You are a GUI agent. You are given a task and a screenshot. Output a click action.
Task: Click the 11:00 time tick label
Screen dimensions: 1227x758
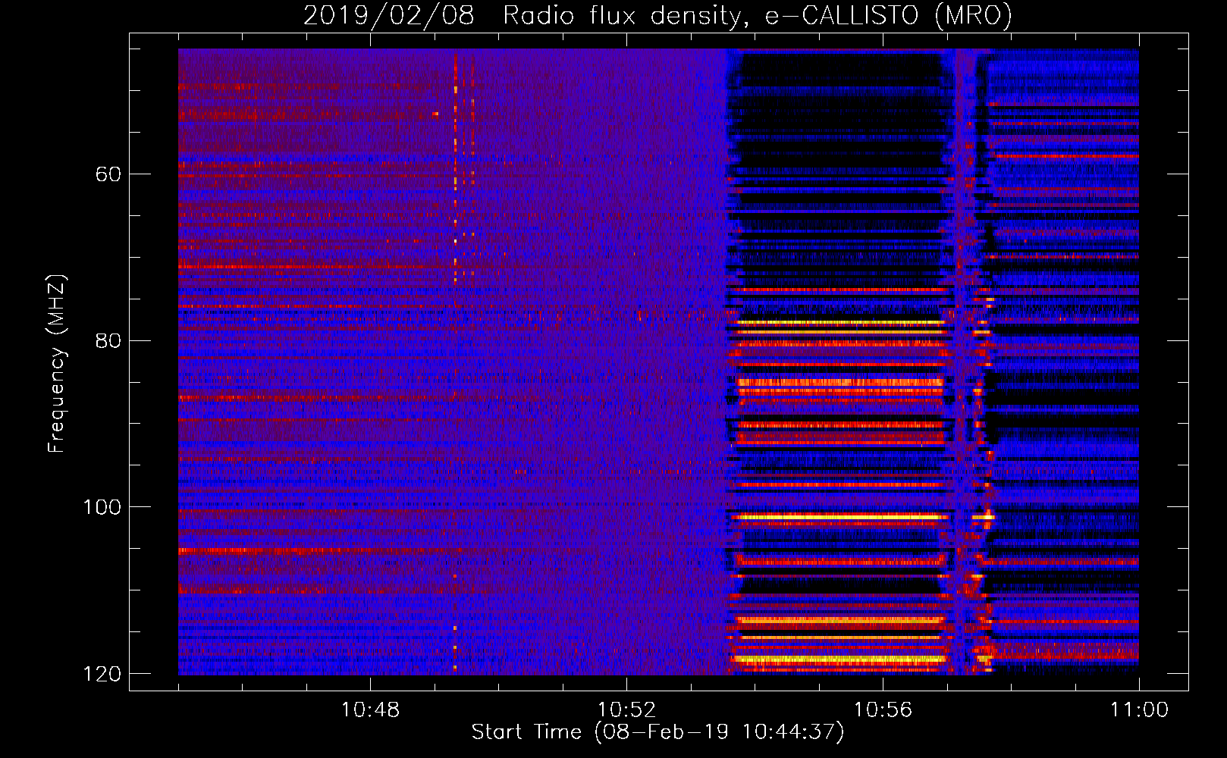(x=1139, y=710)
